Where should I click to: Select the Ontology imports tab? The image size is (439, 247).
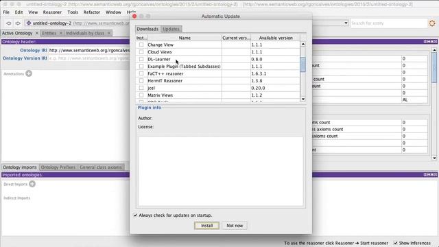pyautogui.click(x=20, y=167)
